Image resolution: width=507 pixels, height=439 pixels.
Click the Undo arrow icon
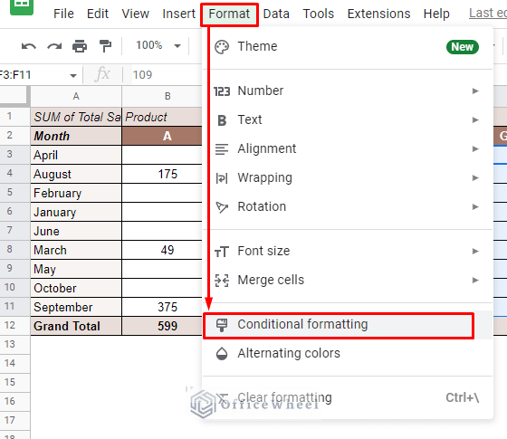point(29,46)
